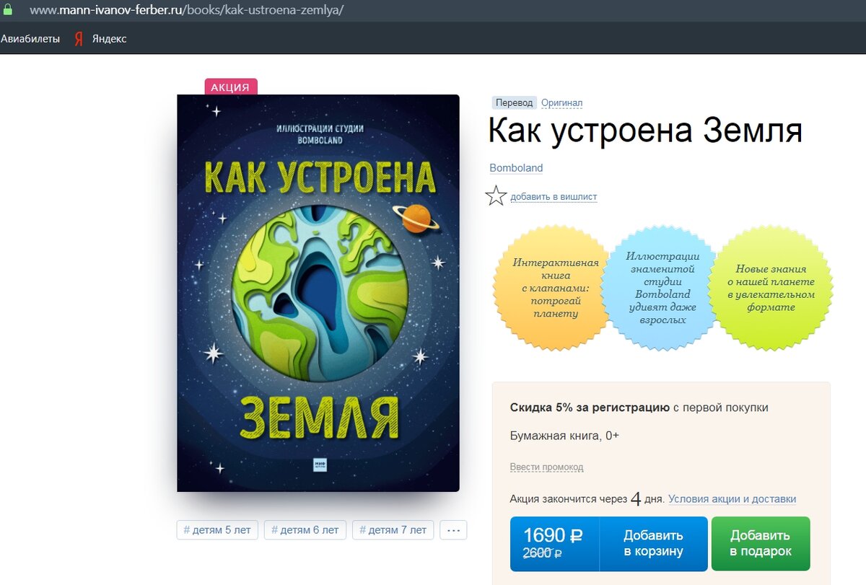The height and width of the screenshot is (585, 866).
Task: Click the pink АКЦИЯ badge
Action: point(231,87)
